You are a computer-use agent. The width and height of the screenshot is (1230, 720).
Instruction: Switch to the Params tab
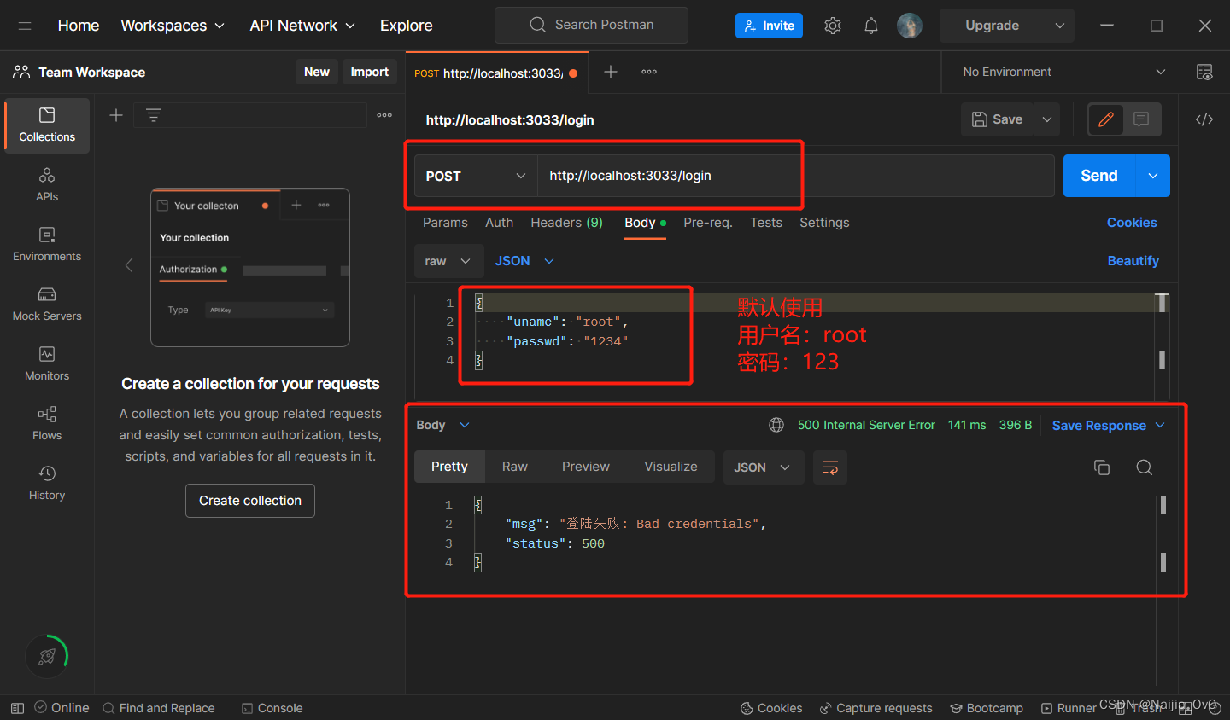click(x=445, y=223)
